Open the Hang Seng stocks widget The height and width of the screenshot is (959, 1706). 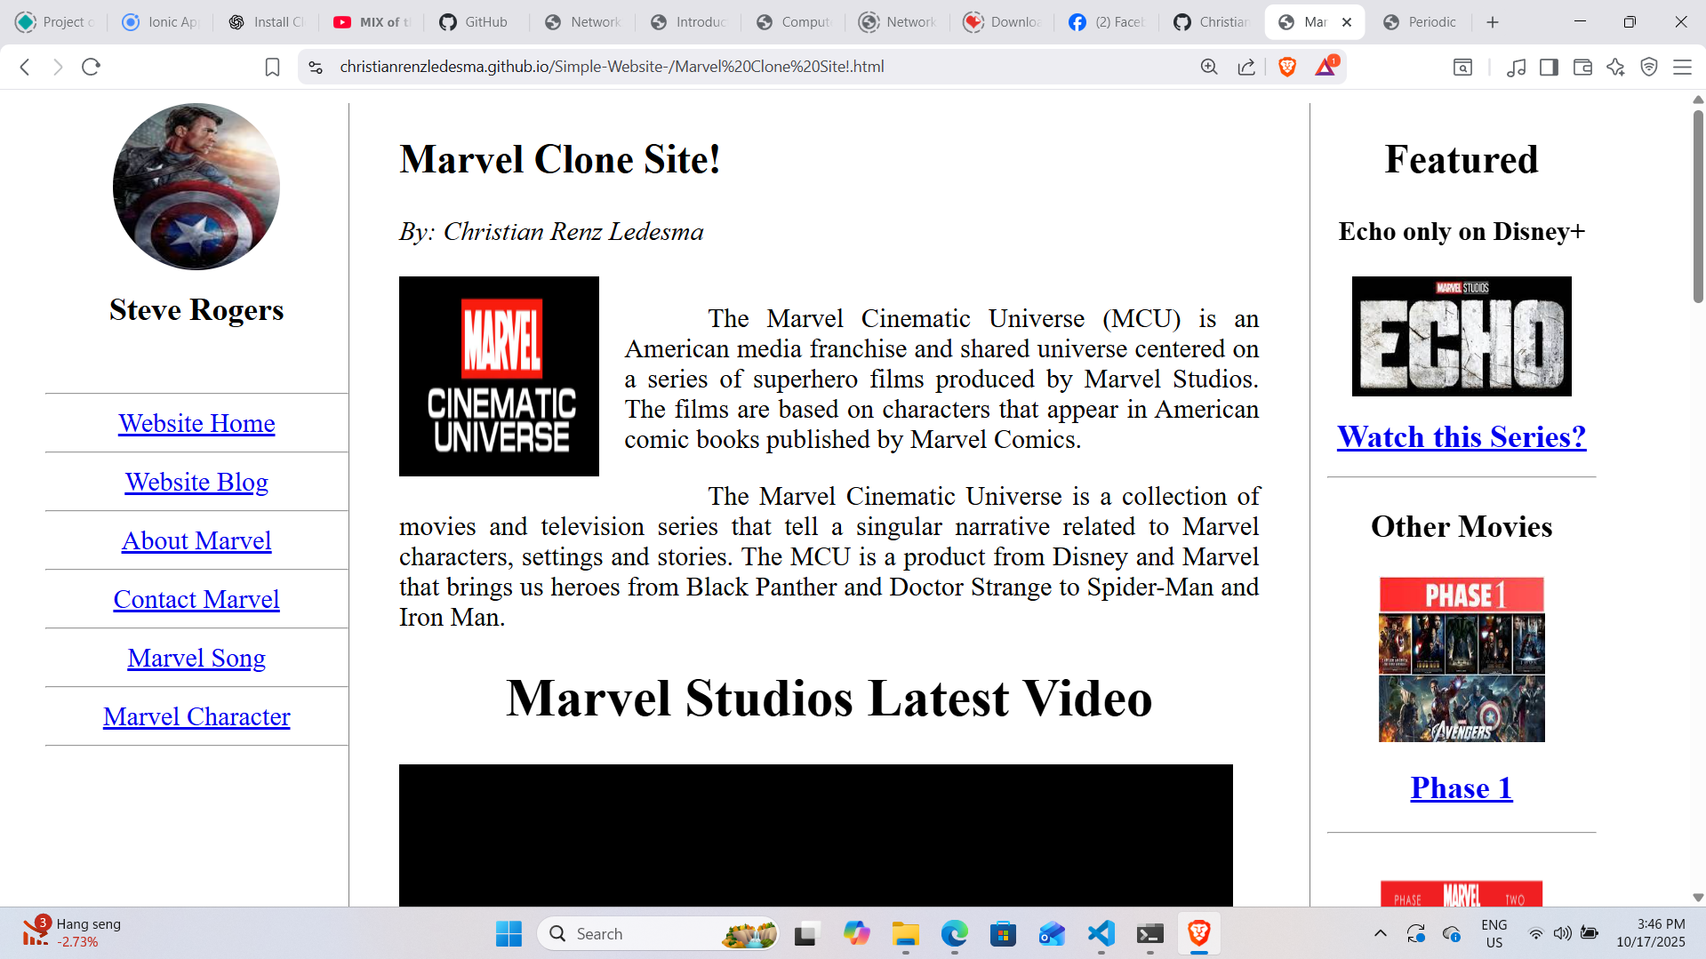(x=73, y=933)
